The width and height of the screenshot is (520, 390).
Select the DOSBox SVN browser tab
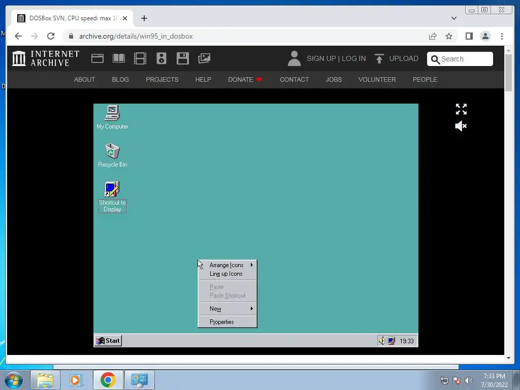(72, 18)
